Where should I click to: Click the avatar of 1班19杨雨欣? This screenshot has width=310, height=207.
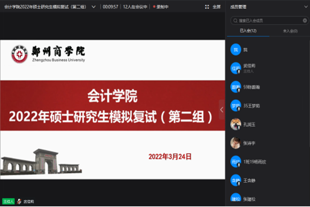(235, 161)
